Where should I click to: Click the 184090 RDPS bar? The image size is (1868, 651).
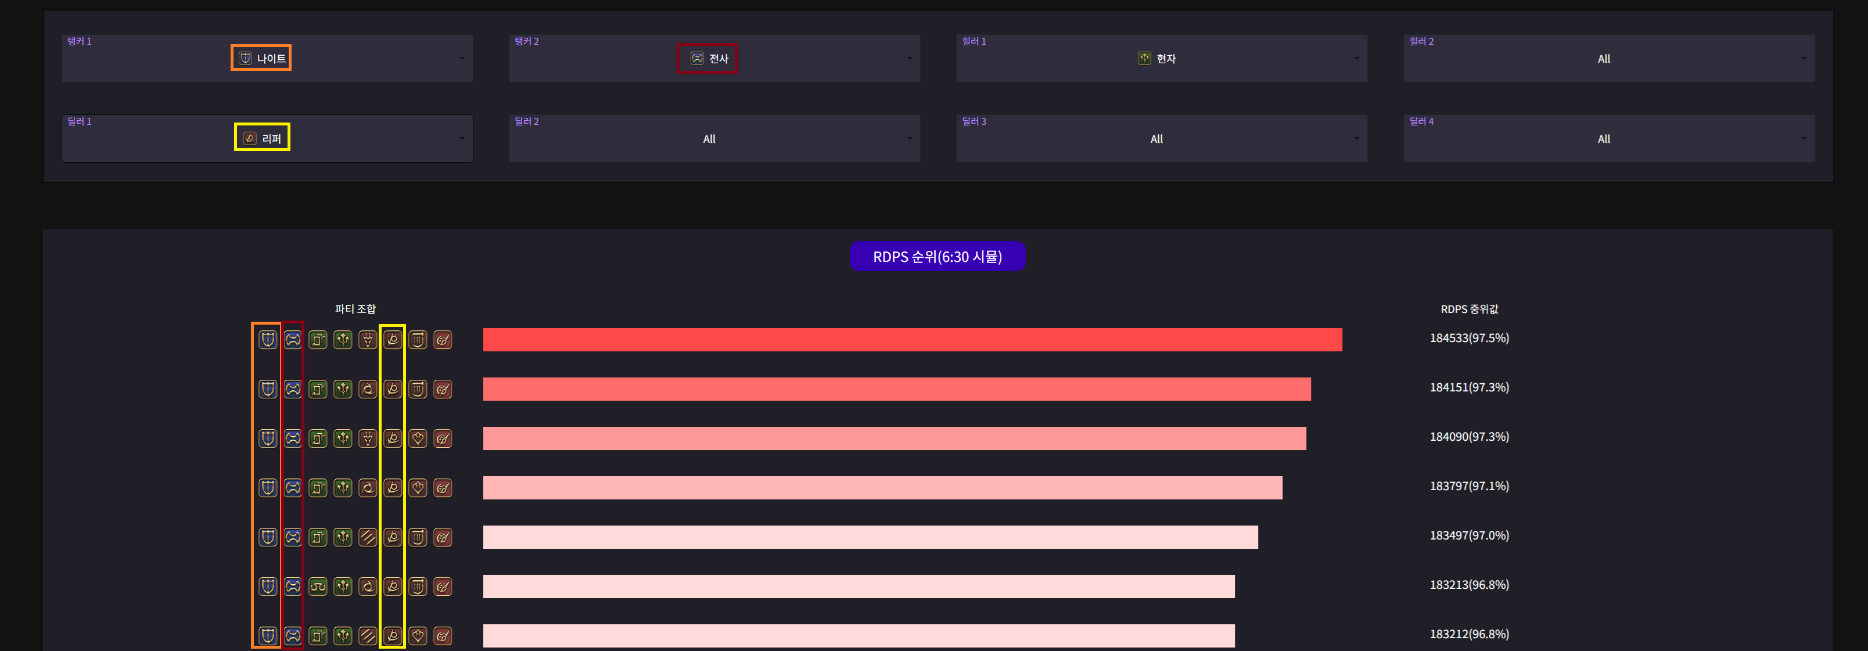[894, 438]
